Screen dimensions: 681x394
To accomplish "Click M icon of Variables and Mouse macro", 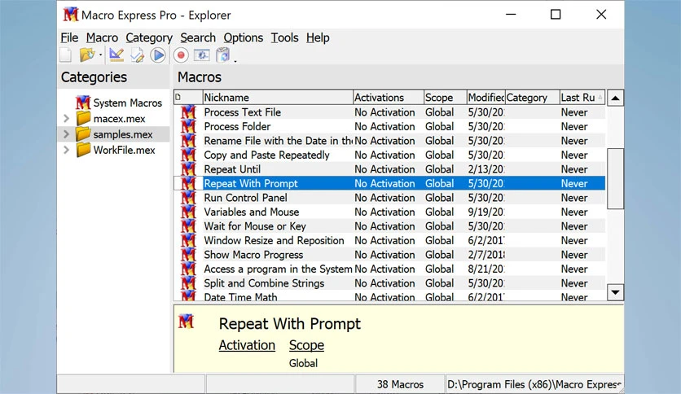I will (188, 212).
